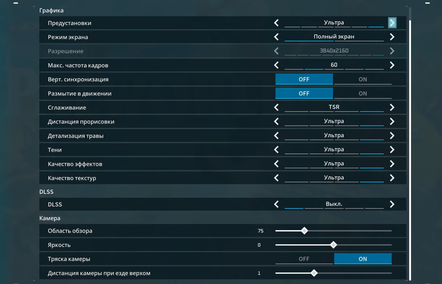Click Дистанция камеры при езде верхом slider handle
The width and height of the screenshot is (442, 284).
pos(314,273)
